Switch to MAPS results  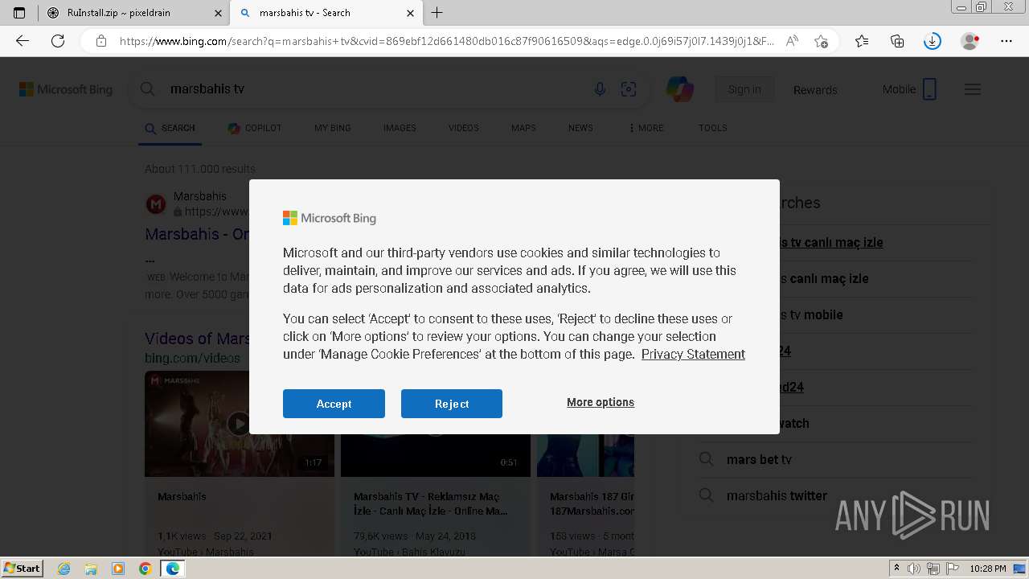pyautogui.click(x=523, y=128)
